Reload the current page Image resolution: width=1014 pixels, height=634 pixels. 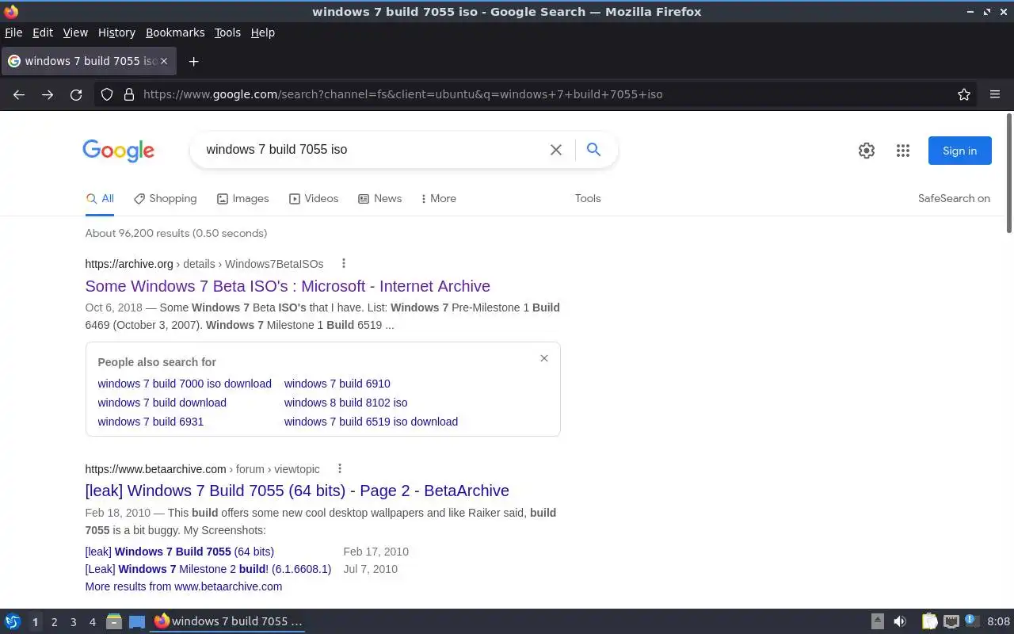(76, 94)
